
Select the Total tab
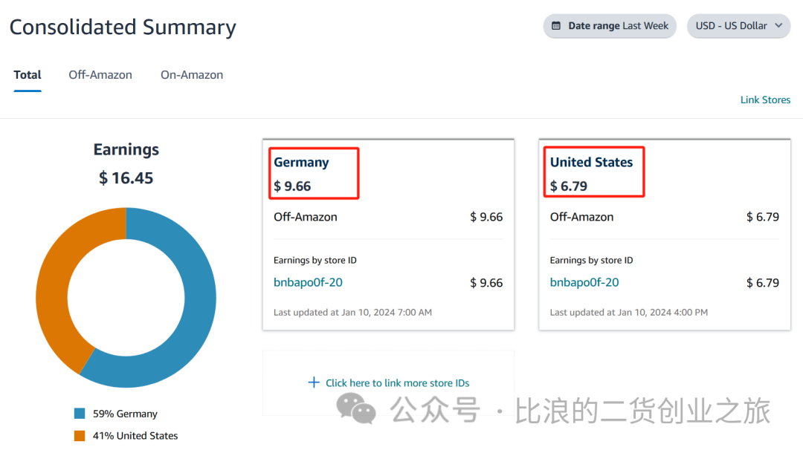click(28, 75)
